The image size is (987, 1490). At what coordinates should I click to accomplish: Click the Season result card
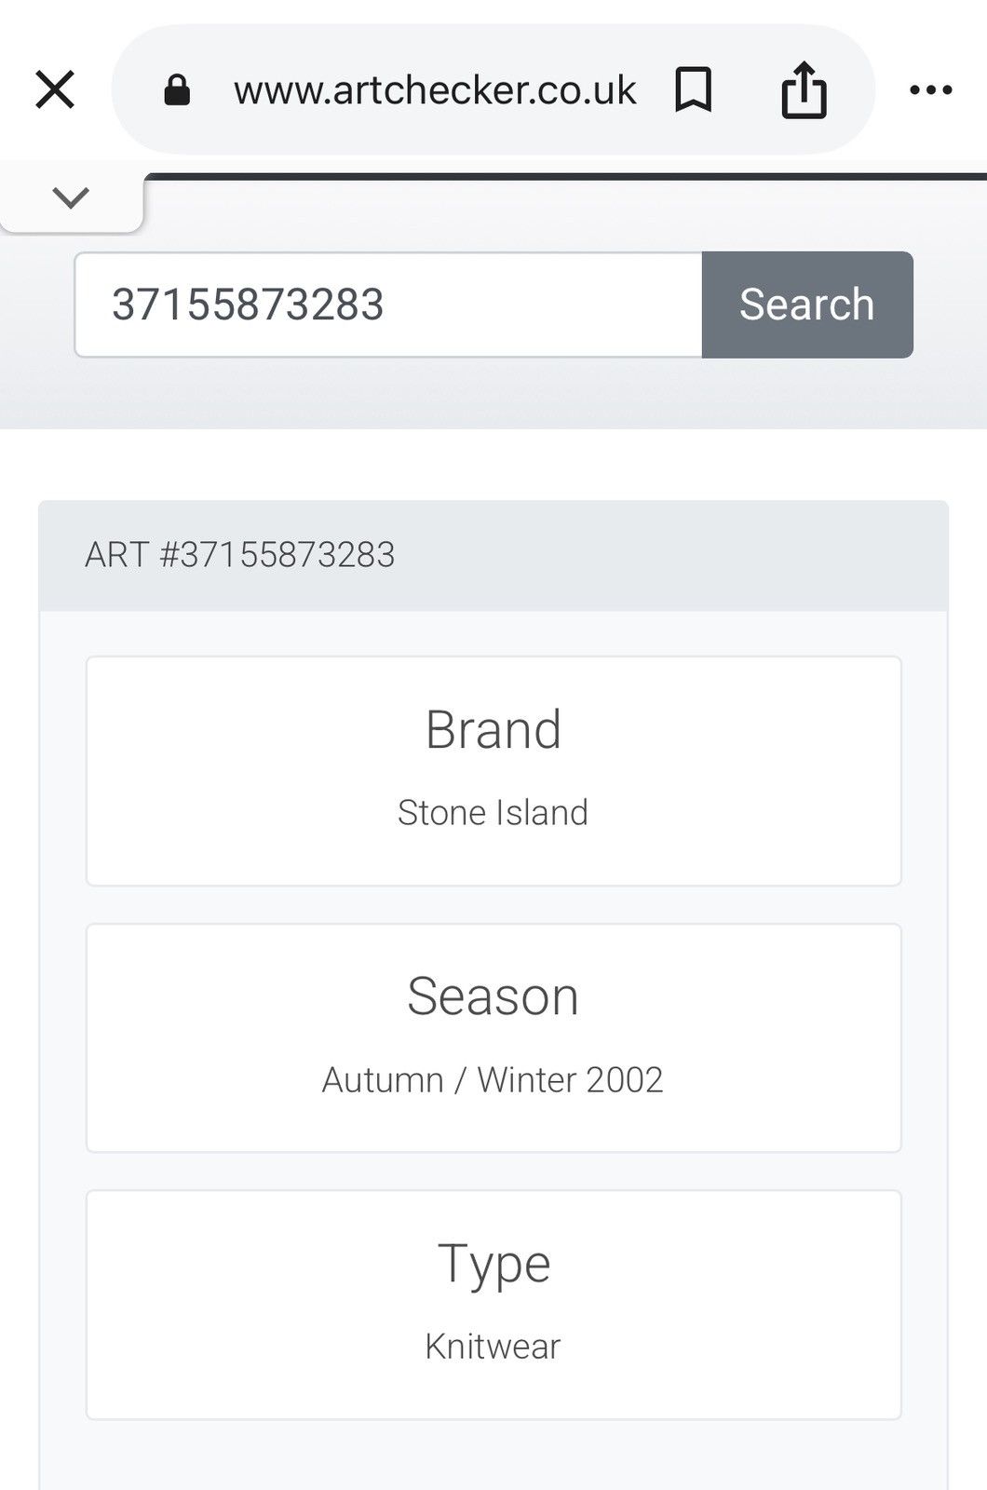(x=493, y=1038)
